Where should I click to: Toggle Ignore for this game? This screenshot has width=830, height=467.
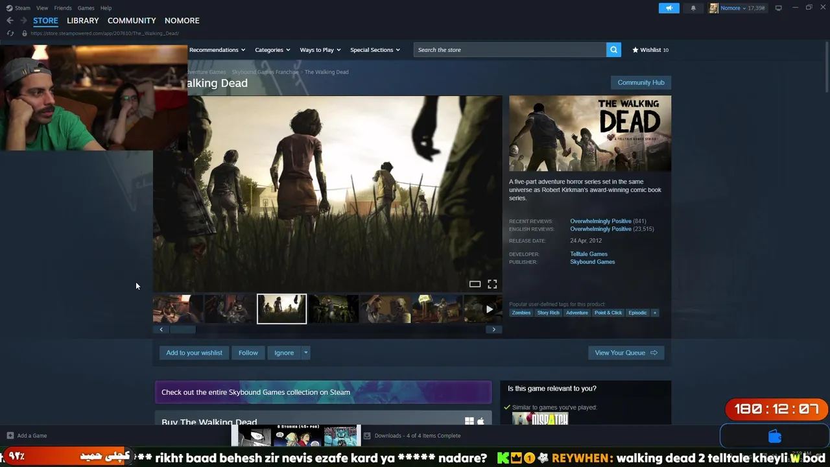click(284, 353)
